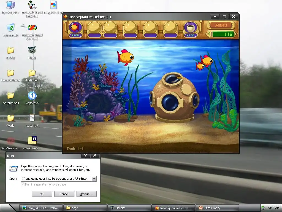Click OK in the Run dialog
Screen dimensions: 282x212
pos(42,194)
